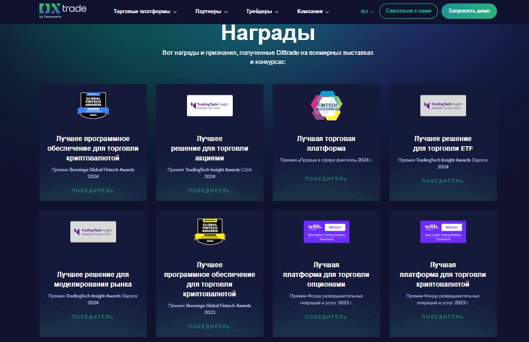Image resolution: width=529 pixels, height=342 pixels.
Task: Click ПОБЕДИТЕЛЬ label under Лучшая торговая платформа
Action: [326, 179]
